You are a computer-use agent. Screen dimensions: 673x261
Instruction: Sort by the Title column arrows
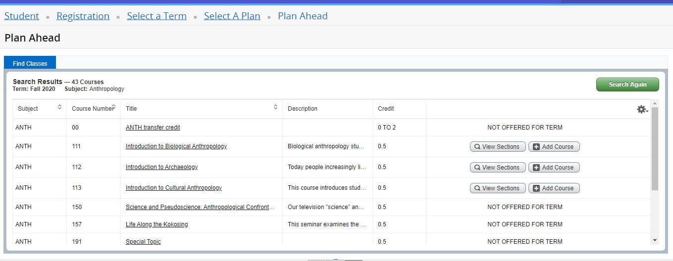pos(275,107)
